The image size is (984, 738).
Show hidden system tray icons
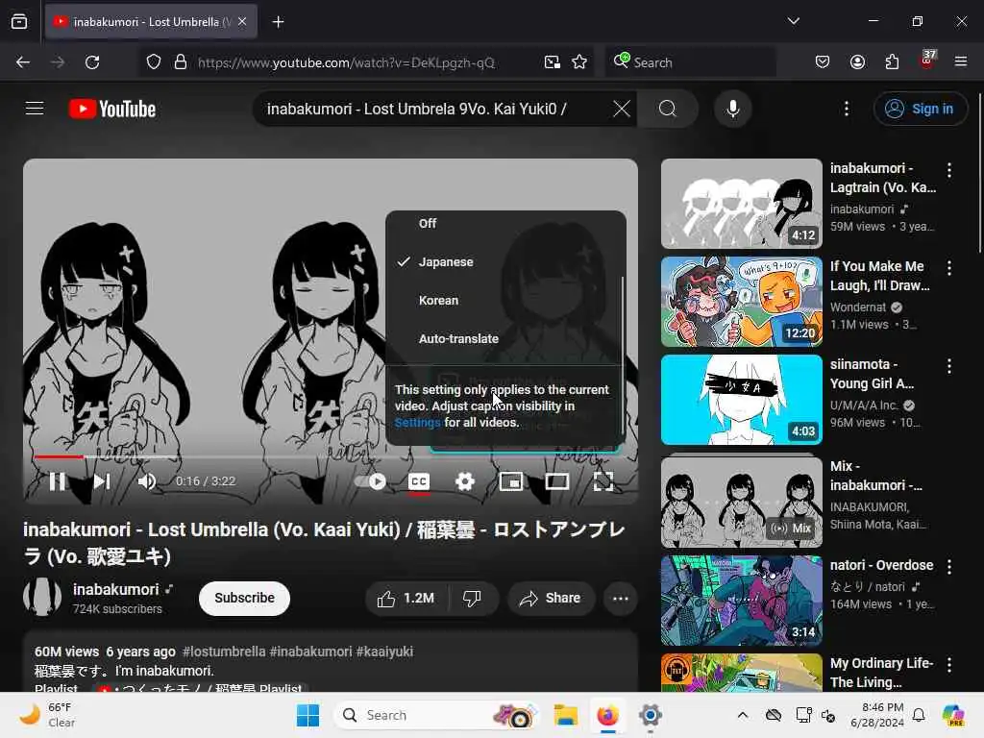coord(743,715)
